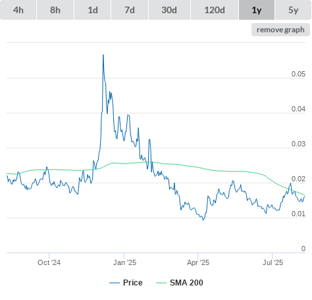Click the blue Price legend line
Viewport: 312px width, 300px height.
pyautogui.click(x=115, y=283)
